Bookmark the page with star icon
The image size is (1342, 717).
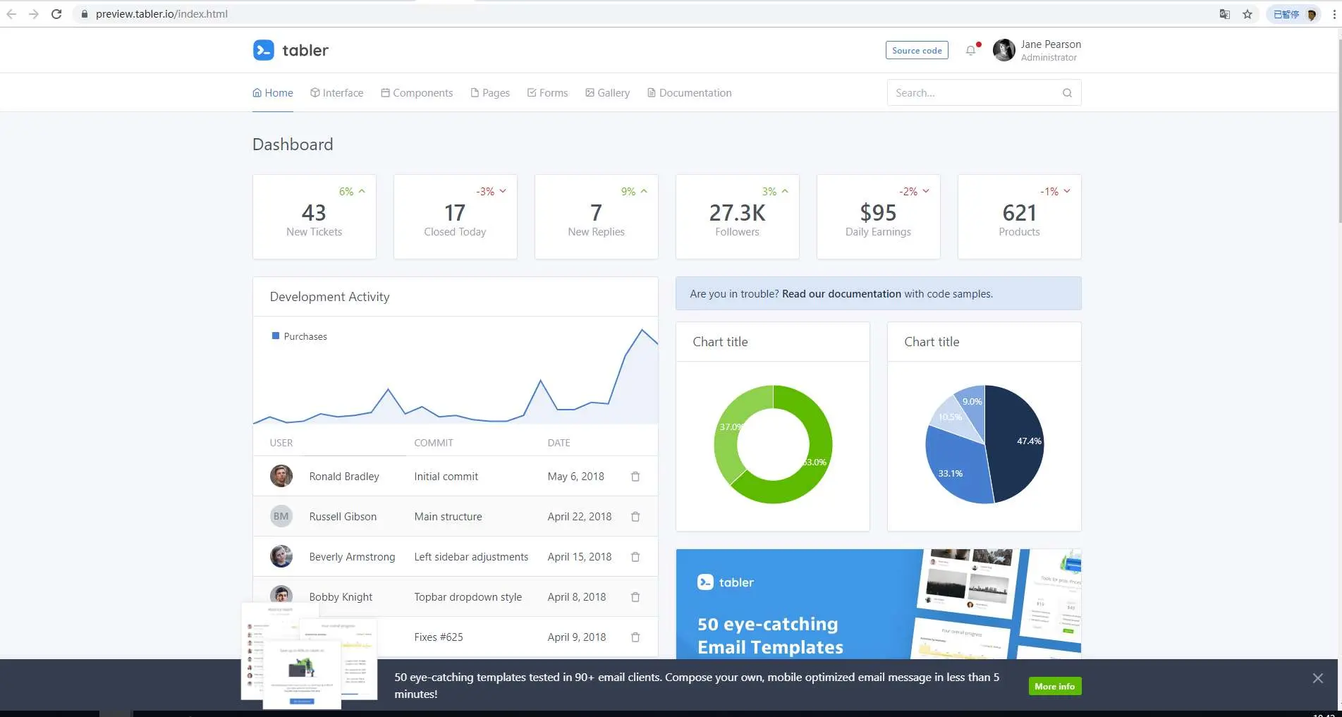tap(1247, 14)
